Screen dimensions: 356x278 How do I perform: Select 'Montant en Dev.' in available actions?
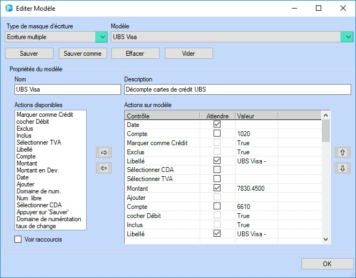pyautogui.click(x=37, y=170)
